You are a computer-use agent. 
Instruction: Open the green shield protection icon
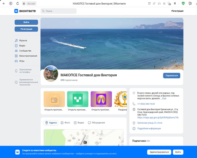183,4
